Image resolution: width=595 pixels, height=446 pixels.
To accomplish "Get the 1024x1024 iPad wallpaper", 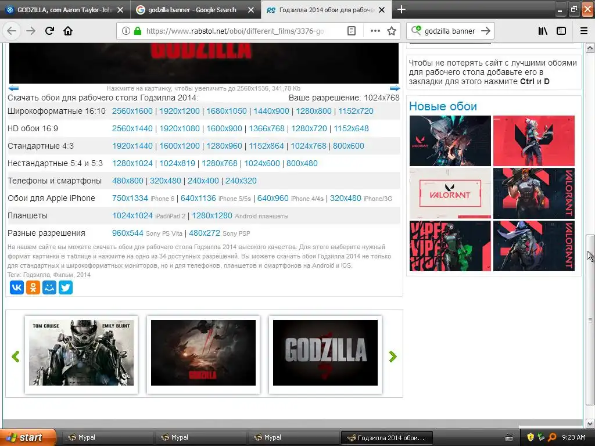I will pyautogui.click(x=132, y=216).
